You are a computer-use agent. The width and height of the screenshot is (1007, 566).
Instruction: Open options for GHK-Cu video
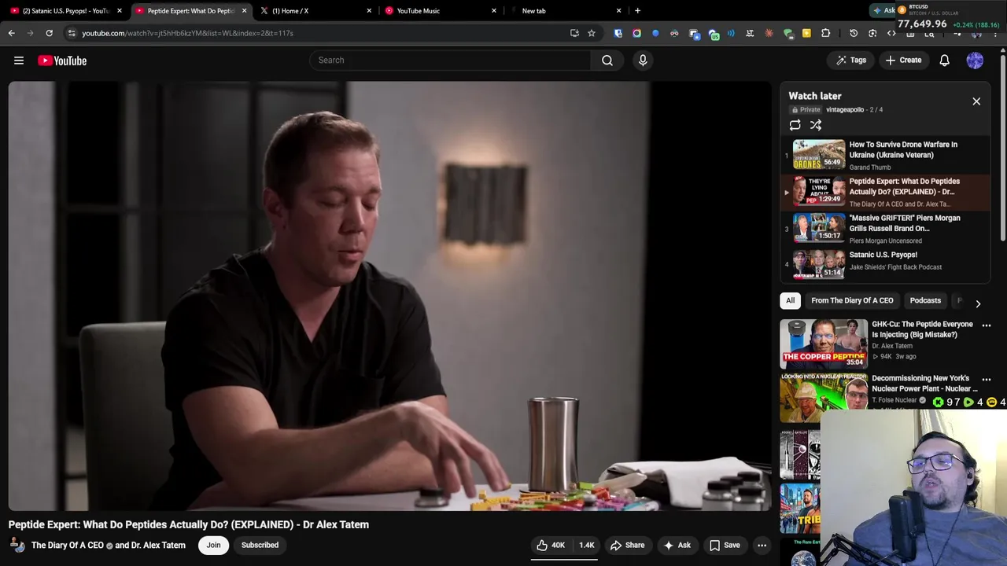[987, 325]
